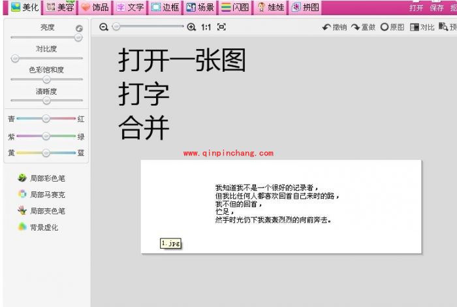
Task: Set zoom to 1:1 actual size
Action: point(206,27)
